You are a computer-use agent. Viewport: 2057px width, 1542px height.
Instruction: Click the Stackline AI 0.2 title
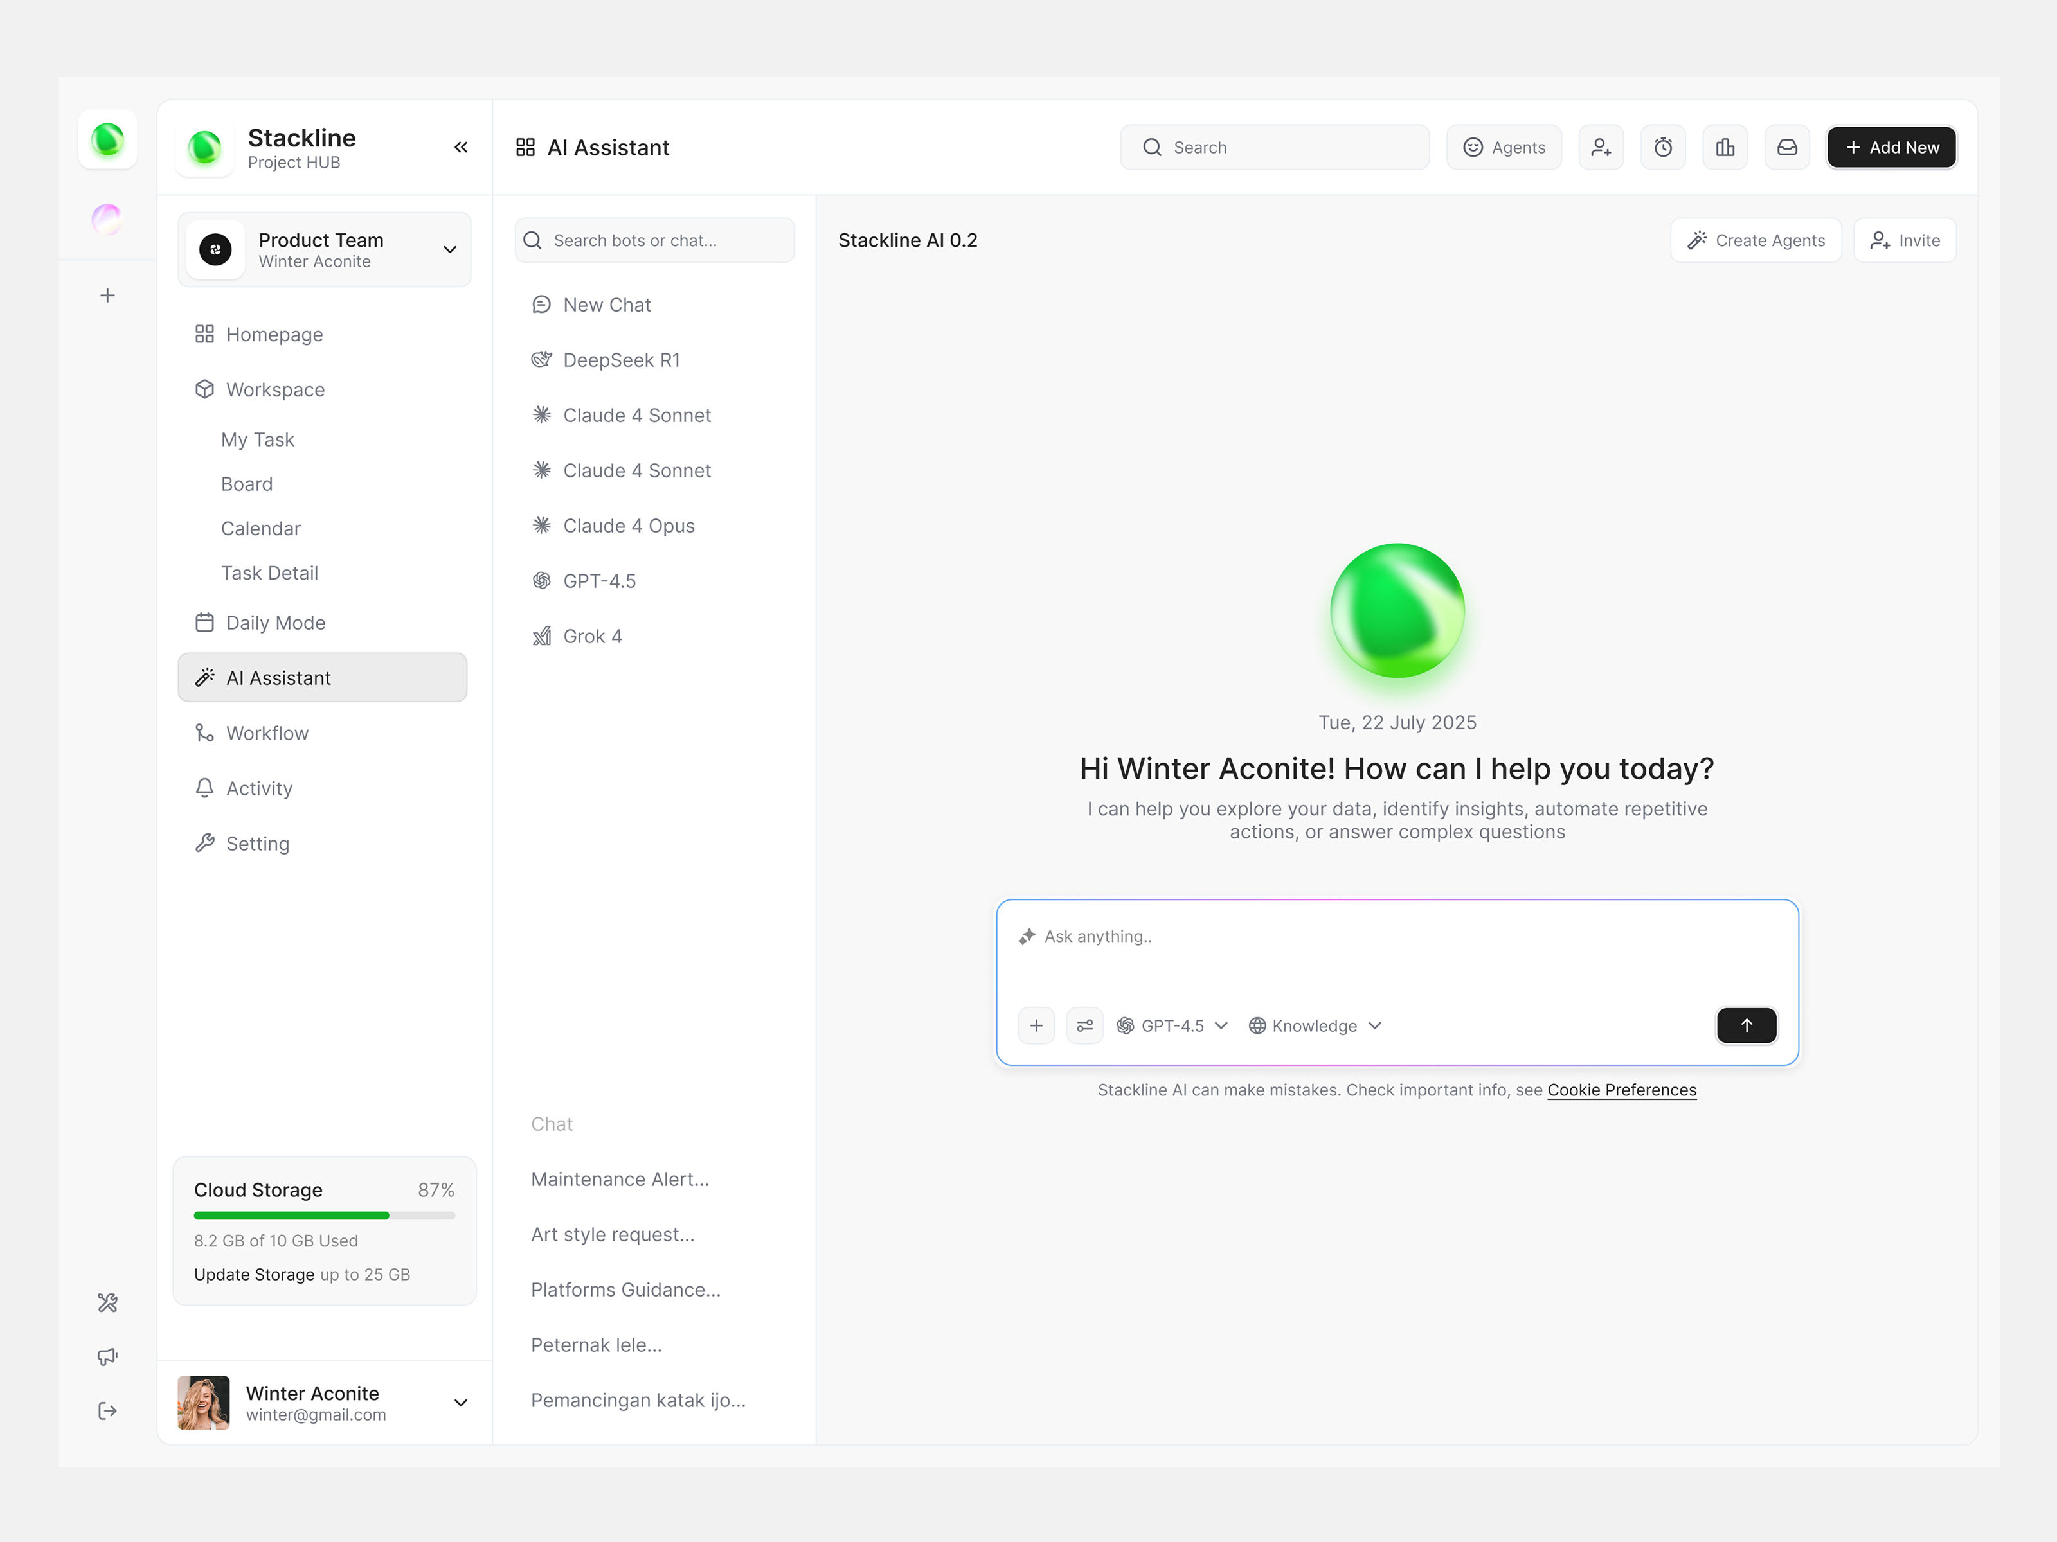(x=908, y=241)
